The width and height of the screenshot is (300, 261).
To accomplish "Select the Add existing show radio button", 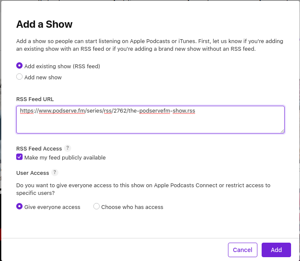I will (x=19, y=66).
